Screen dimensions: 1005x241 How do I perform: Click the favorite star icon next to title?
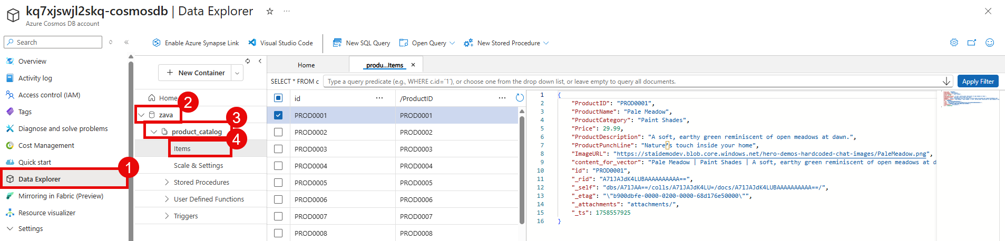point(270,11)
